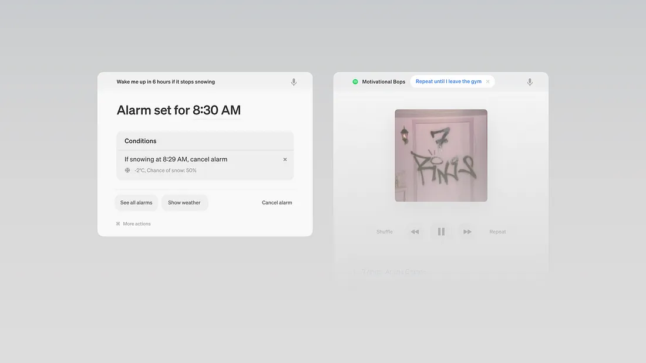Dismiss the 'Repeat until I leave the gym' chip

point(487,82)
